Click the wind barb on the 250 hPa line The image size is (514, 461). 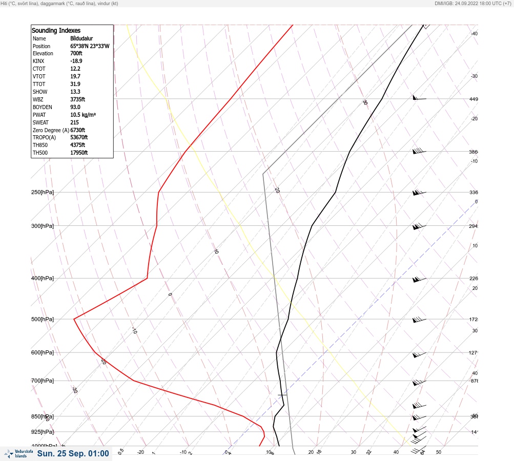[419, 193]
